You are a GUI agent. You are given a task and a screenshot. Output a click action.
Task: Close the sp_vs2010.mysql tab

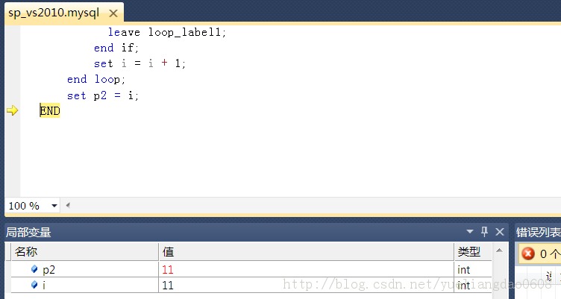113,13
